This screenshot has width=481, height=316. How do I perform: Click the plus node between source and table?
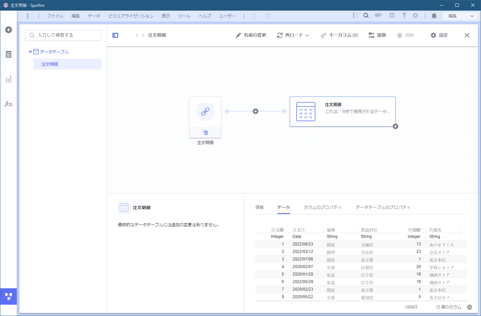[256, 111]
